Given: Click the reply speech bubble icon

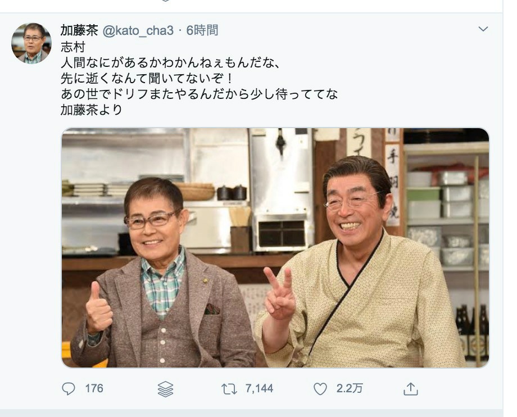Looking at the screenshot, I should [x=68, y=389].
